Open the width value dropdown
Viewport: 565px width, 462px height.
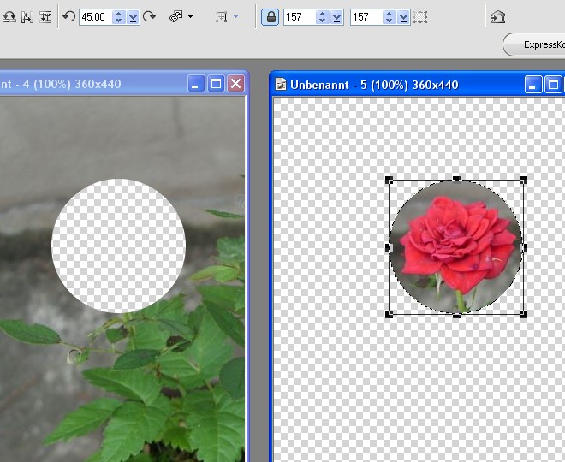click(x=336, y=17)
